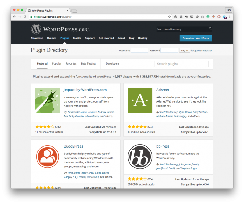The height and width of the screenshot is (204, 244).
Task: Close the WordPress Plugins browser tab
Action: coord(67,10)
